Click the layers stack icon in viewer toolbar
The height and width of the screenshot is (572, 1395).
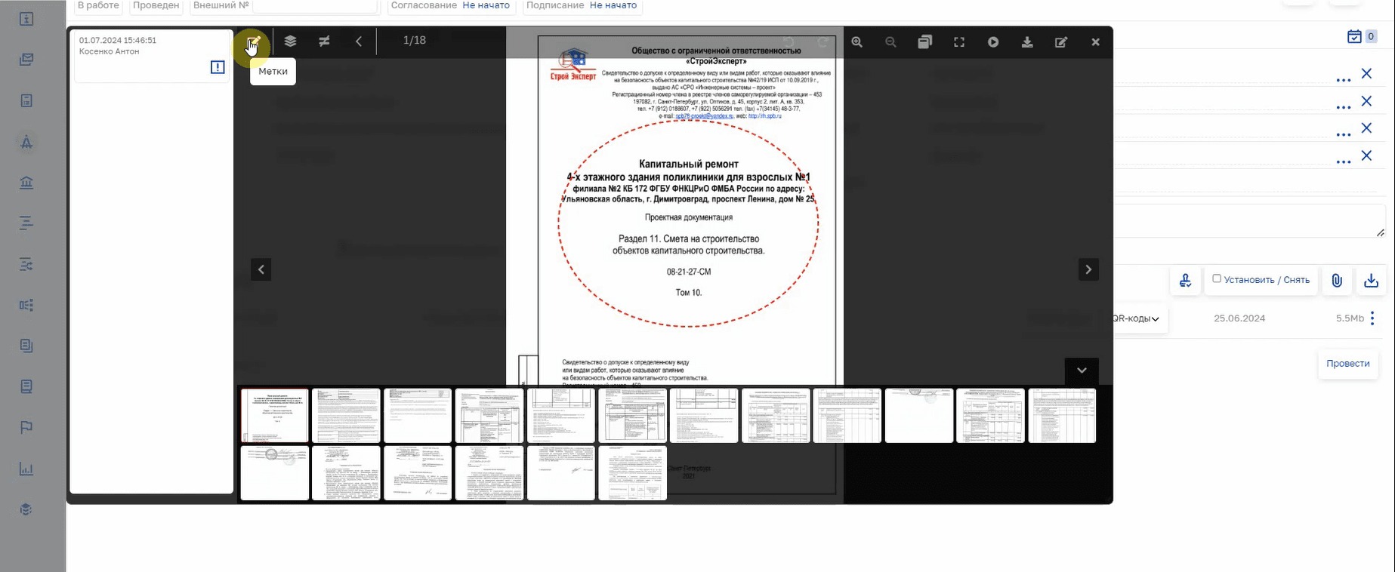pyautogui.click(x=290, y=42)
